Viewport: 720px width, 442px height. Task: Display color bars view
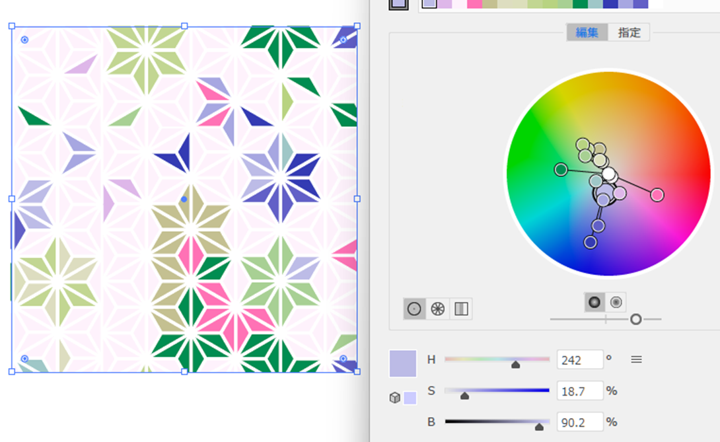coord(461,309)
